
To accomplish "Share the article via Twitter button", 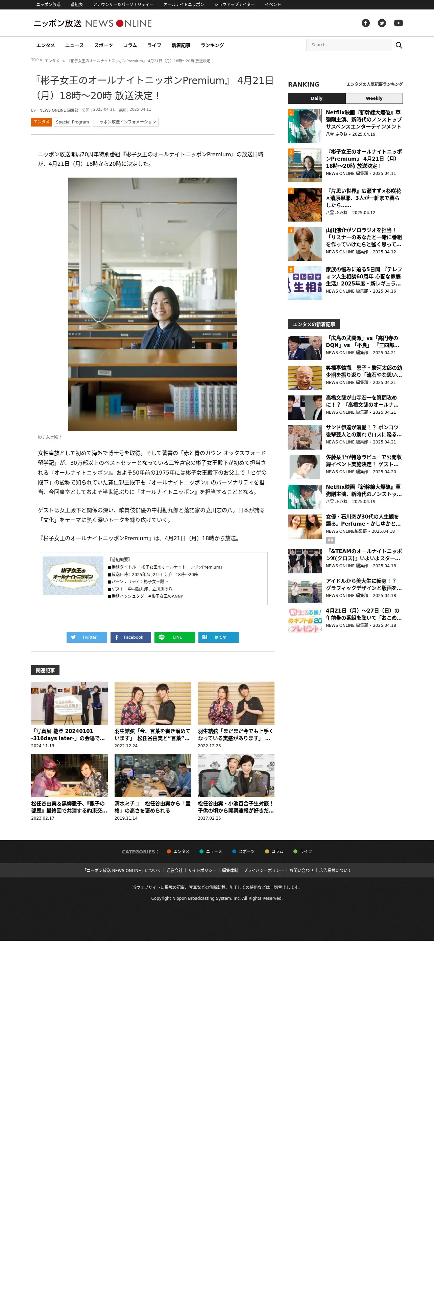I will tap(87, 637).
